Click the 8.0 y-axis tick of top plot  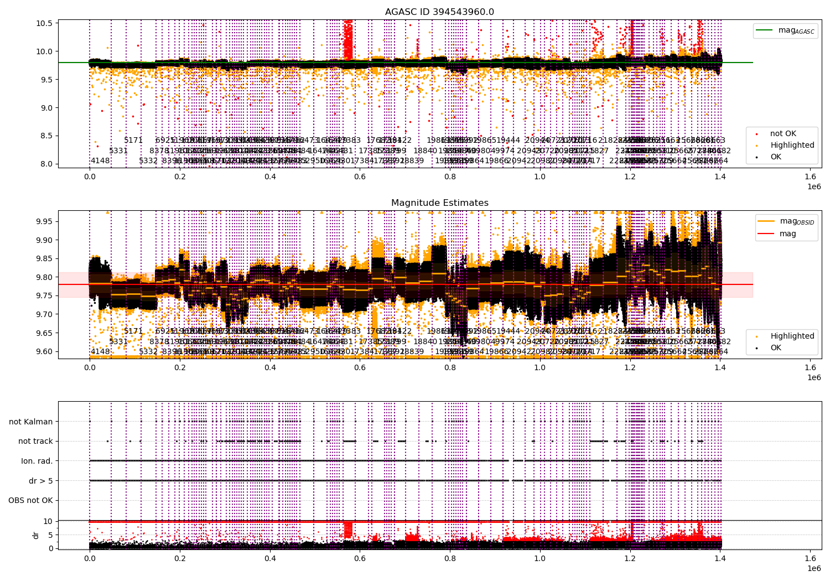coord(46,164)
